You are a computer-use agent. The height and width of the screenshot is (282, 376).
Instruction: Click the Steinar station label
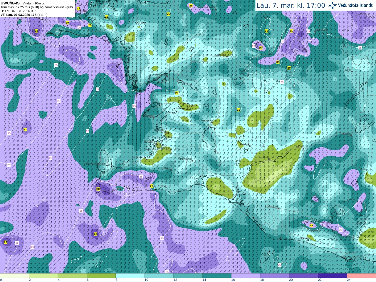point(303,238)
